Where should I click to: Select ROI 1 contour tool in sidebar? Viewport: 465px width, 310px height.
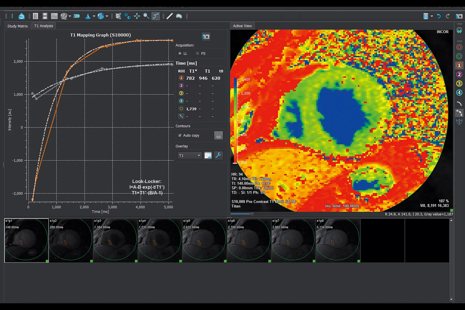[x=459, y=65]
